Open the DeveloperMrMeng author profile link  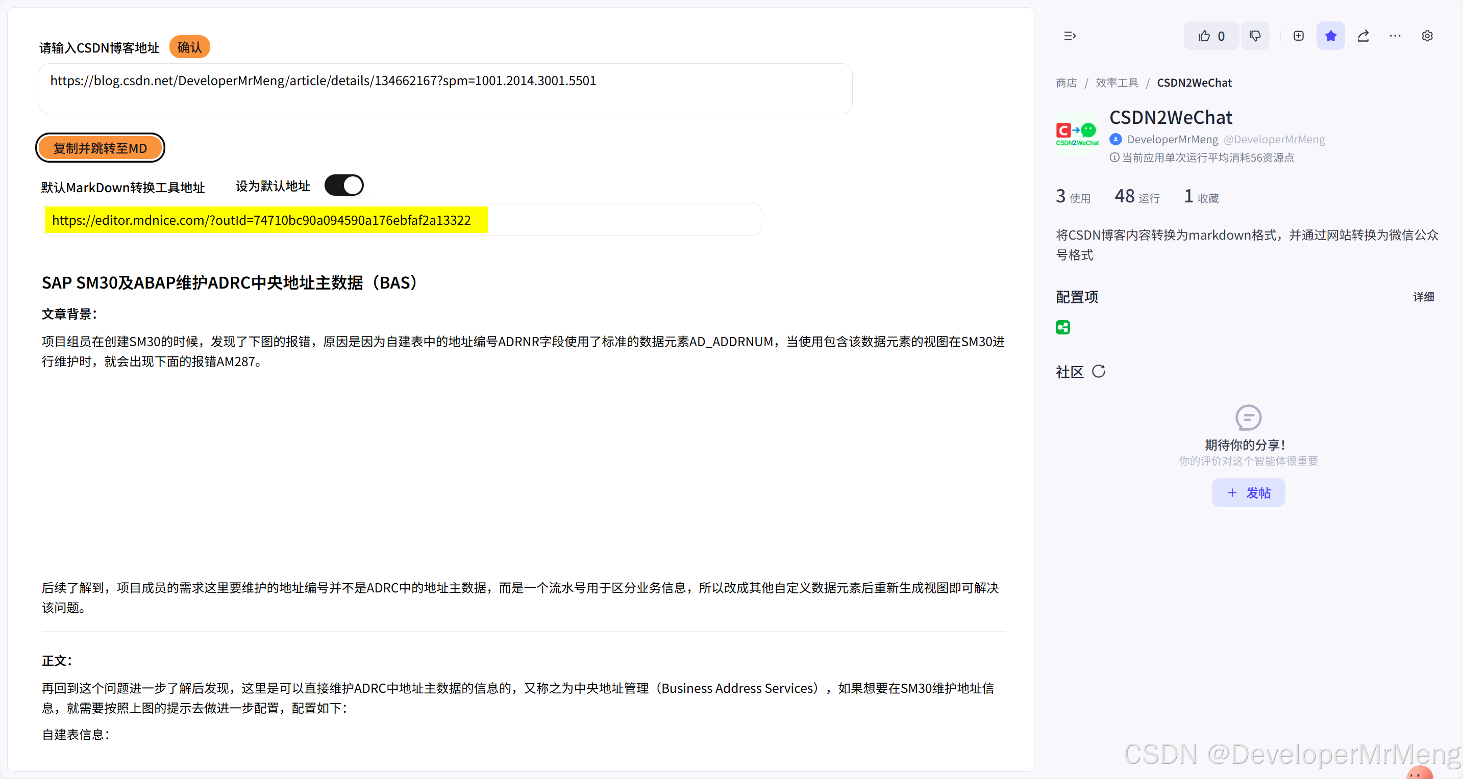(1172, 140)
